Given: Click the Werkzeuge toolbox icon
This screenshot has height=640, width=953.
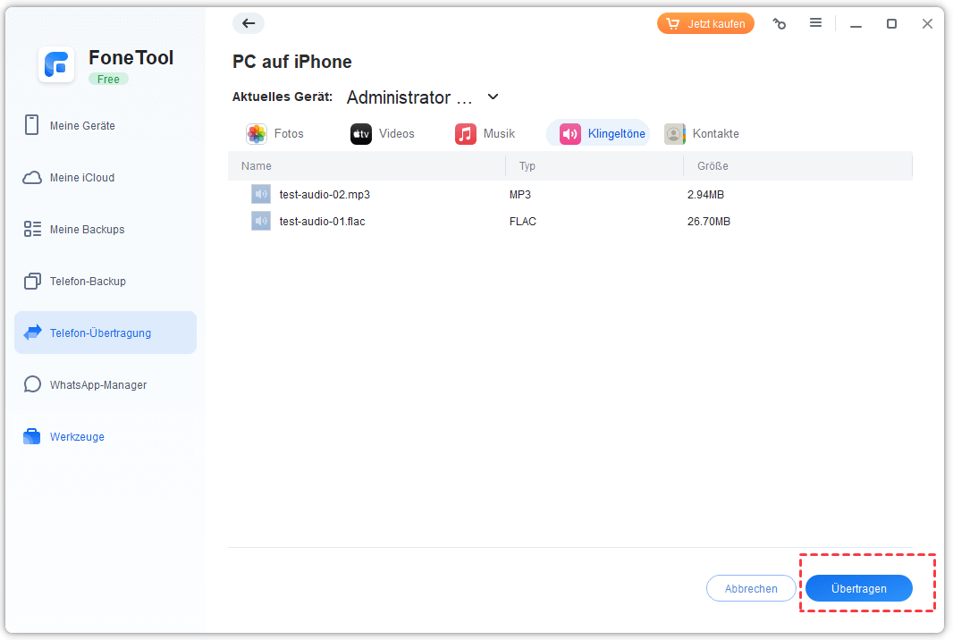Looking at the screenshot, I should click(32, 437).
